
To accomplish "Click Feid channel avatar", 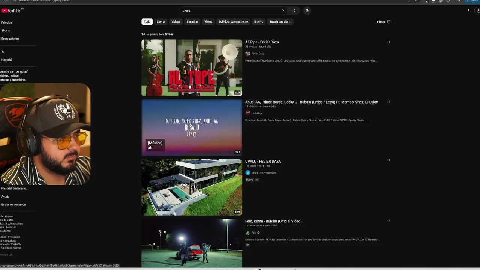I will point(247,232).
